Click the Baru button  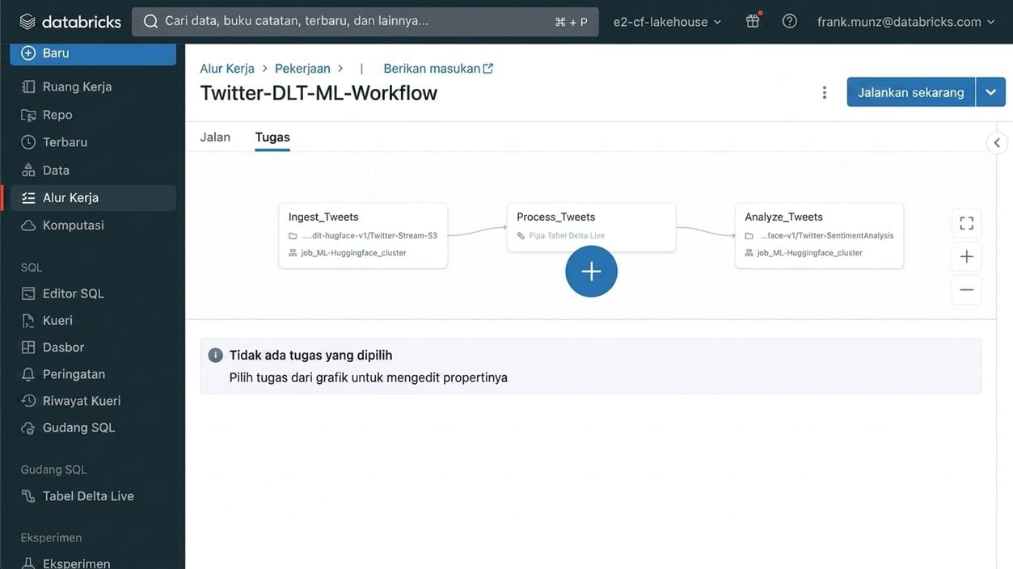point(93,53)
